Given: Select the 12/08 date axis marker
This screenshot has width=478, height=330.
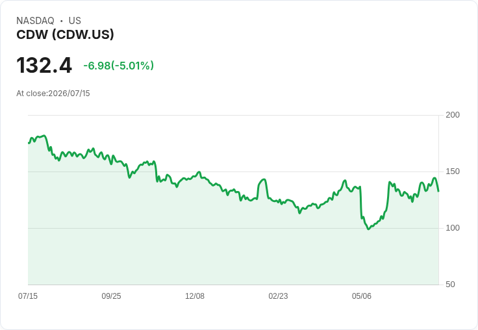Looking at the screenshot, I should (x=195, y=296).
